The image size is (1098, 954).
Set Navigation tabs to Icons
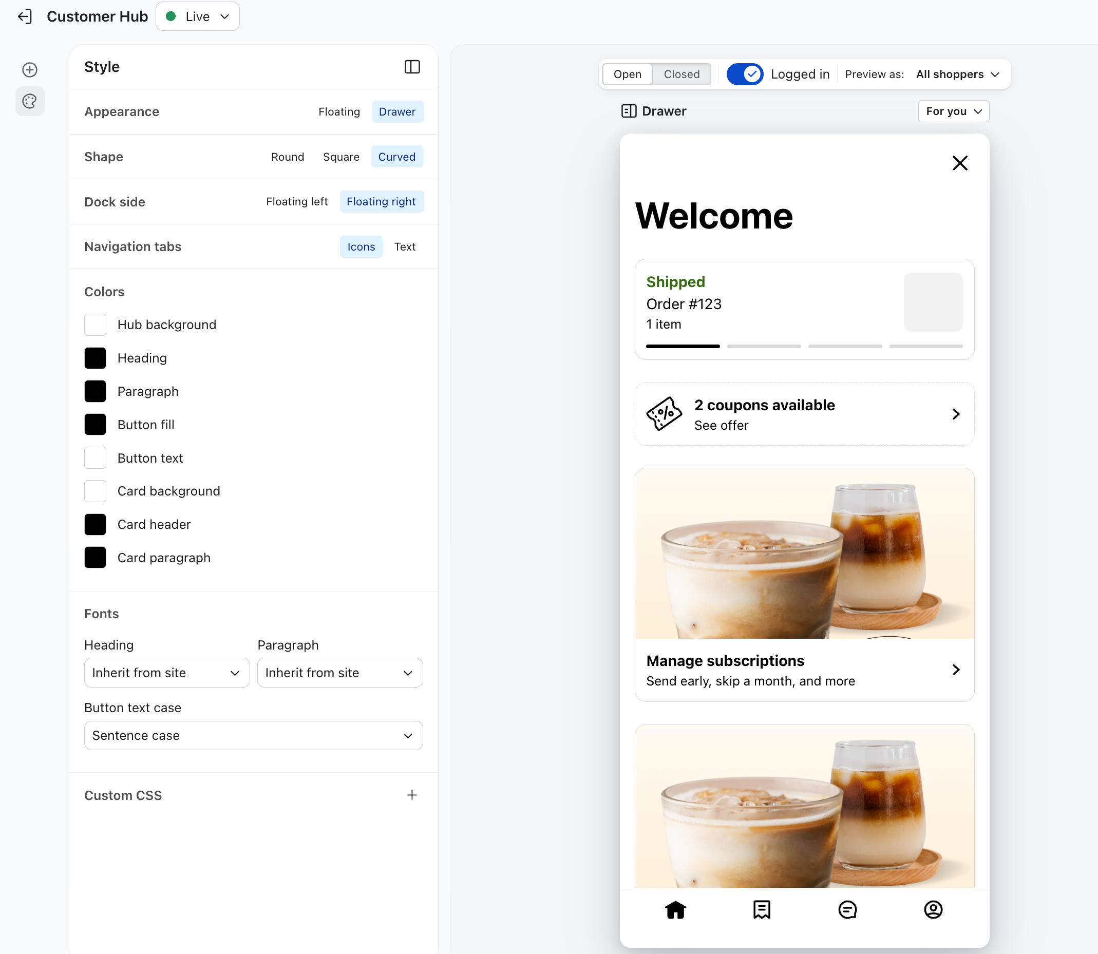pos(361,246)
